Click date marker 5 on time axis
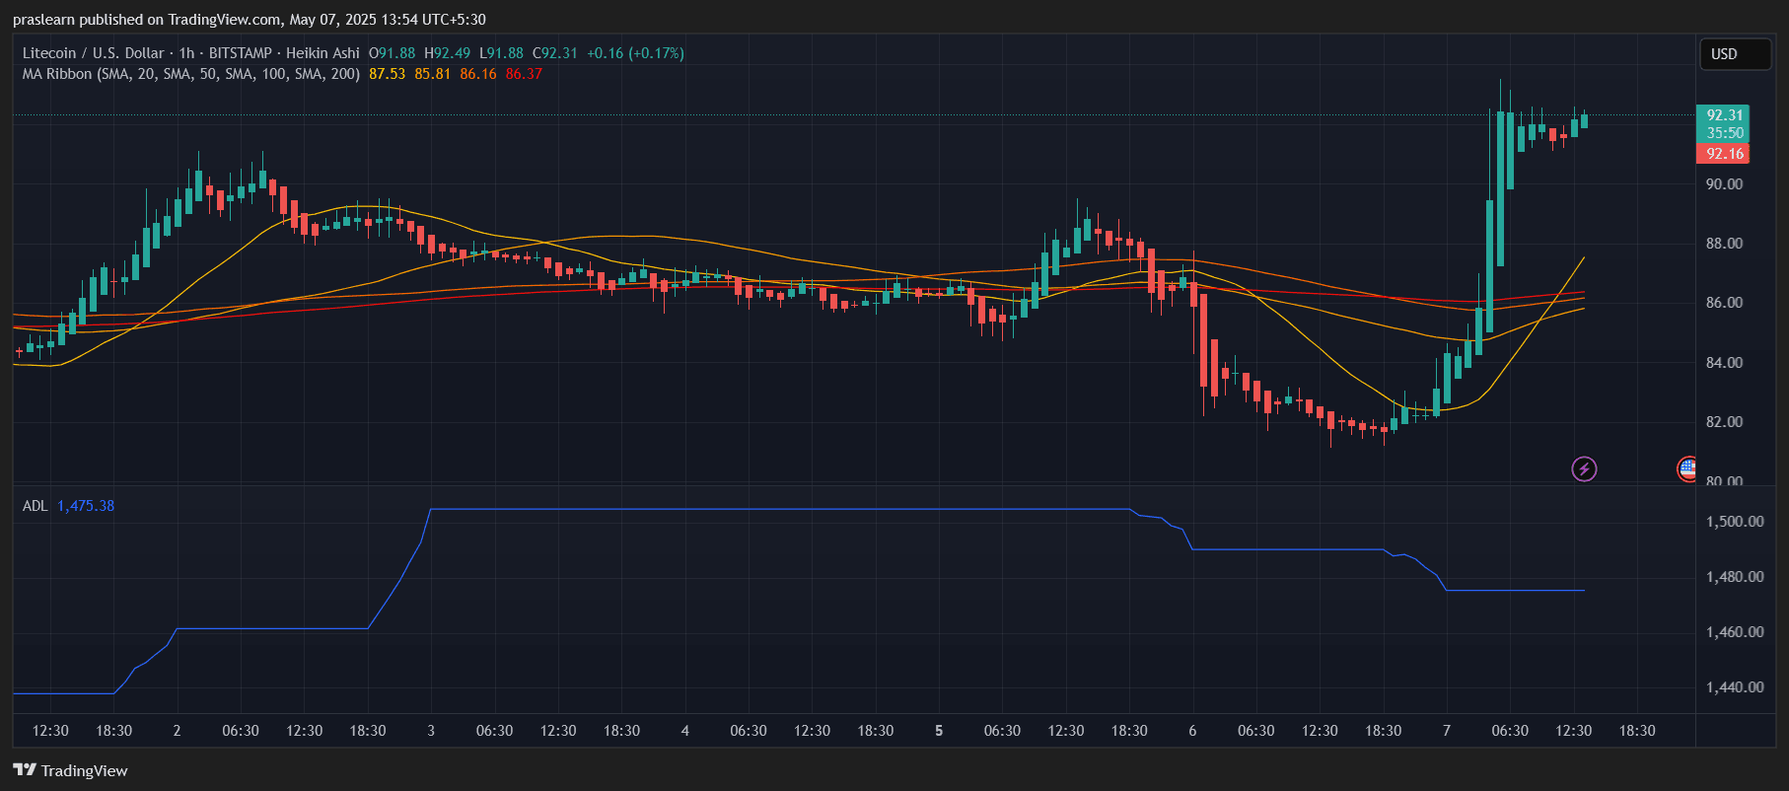The image size is (1789, 791). coord(939,731)
